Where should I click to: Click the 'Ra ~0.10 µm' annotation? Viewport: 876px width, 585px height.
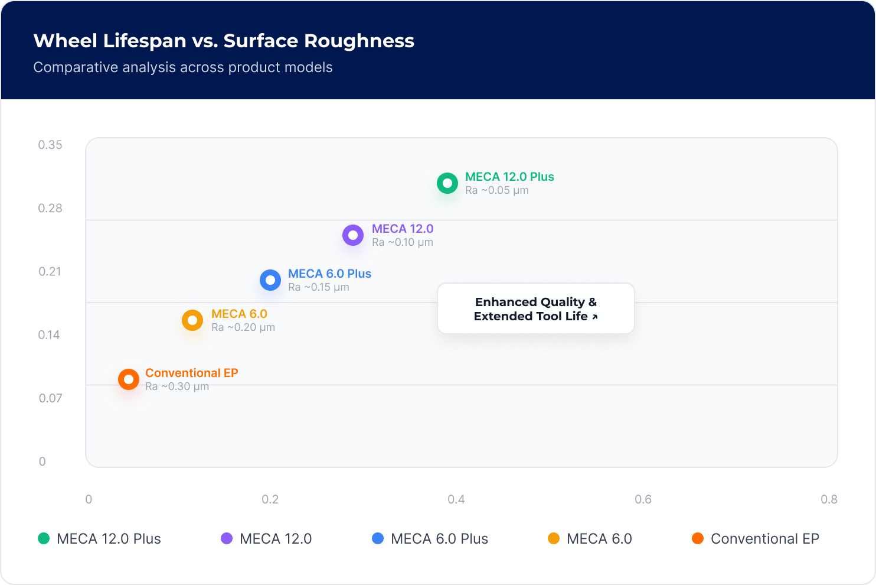coord(403,242)
